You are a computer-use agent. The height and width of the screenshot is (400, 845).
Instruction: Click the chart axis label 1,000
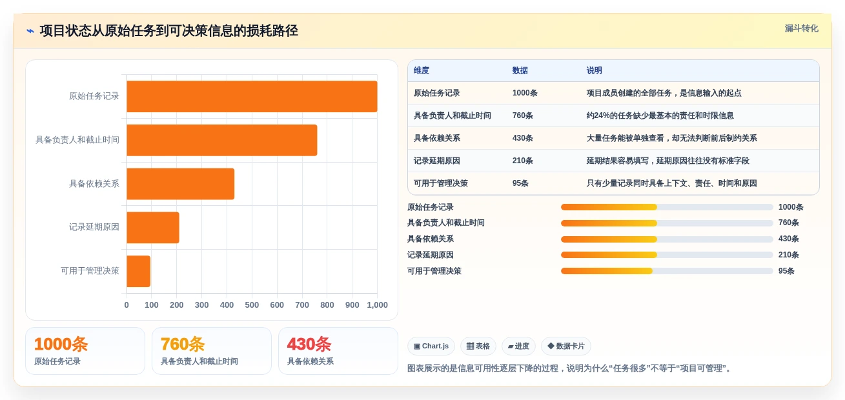coord(377,305)
